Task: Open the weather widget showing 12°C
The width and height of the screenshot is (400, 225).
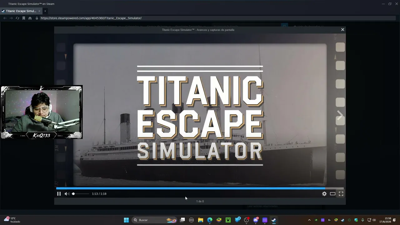Action: tap(12, 220)
